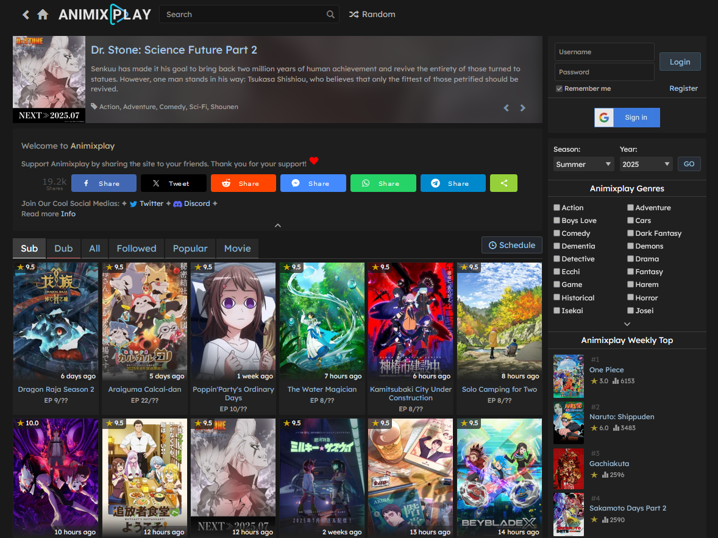This screenshot has width=718, height=538.
Task: Open the Register link
Action: 683,88
